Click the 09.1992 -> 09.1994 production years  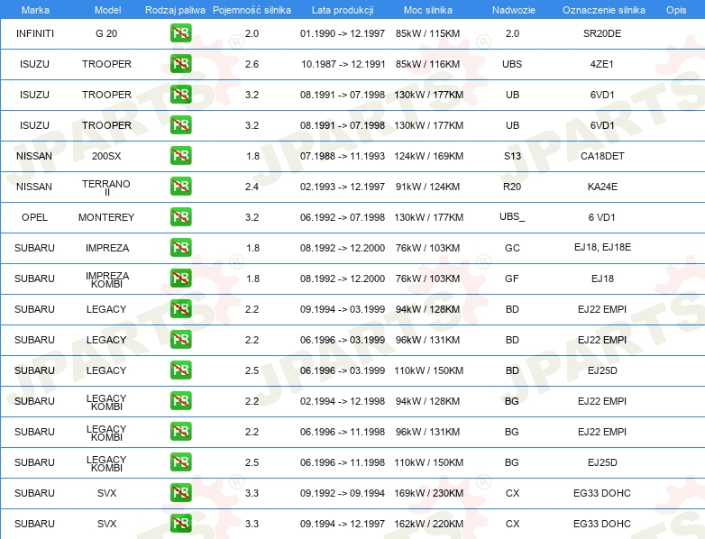coord(343,493)
